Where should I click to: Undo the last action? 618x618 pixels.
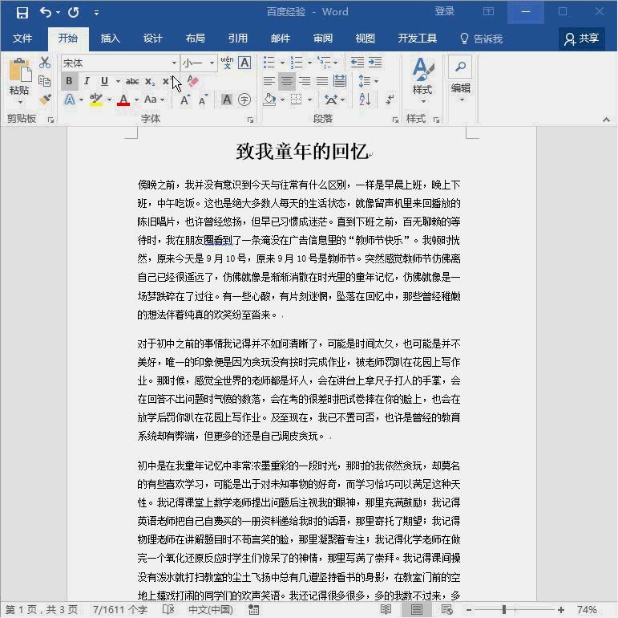coord(45,12)
